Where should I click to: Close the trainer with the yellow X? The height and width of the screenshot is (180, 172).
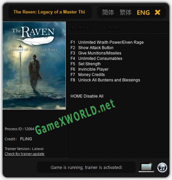pyautogui.click(x=158, y=12)
